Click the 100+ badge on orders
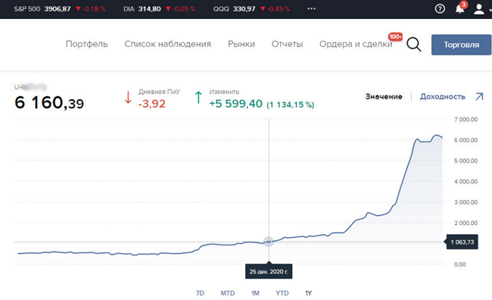The height and width of the screenshot is (300, 492). pos(395,36)
